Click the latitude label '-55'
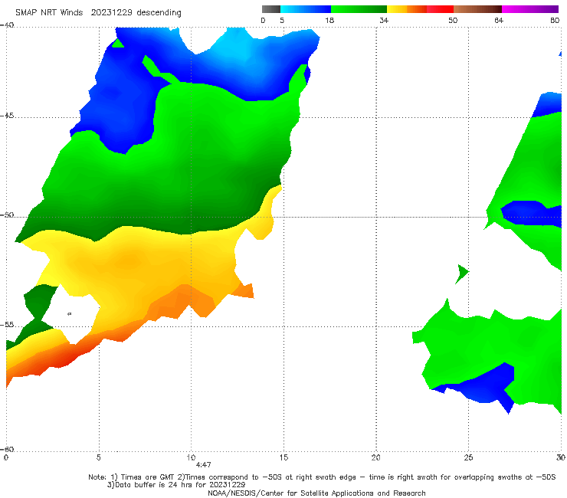This screenshot has height=498, width=567. (x=7, y=325)
